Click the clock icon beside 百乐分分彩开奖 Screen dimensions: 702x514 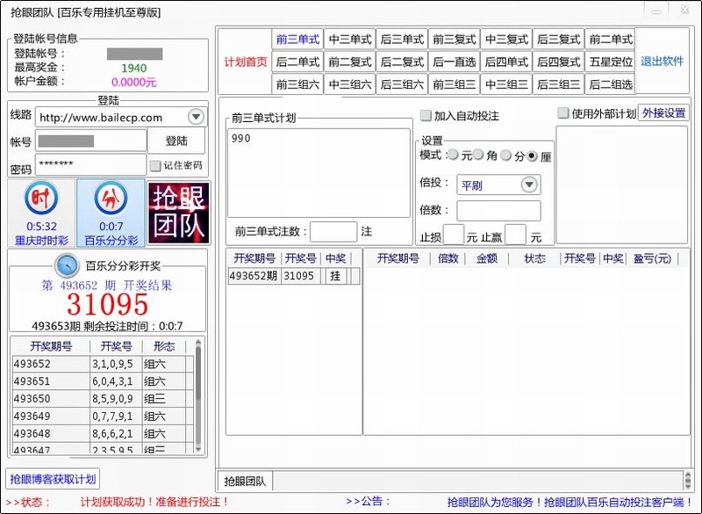tap(67, 264)
